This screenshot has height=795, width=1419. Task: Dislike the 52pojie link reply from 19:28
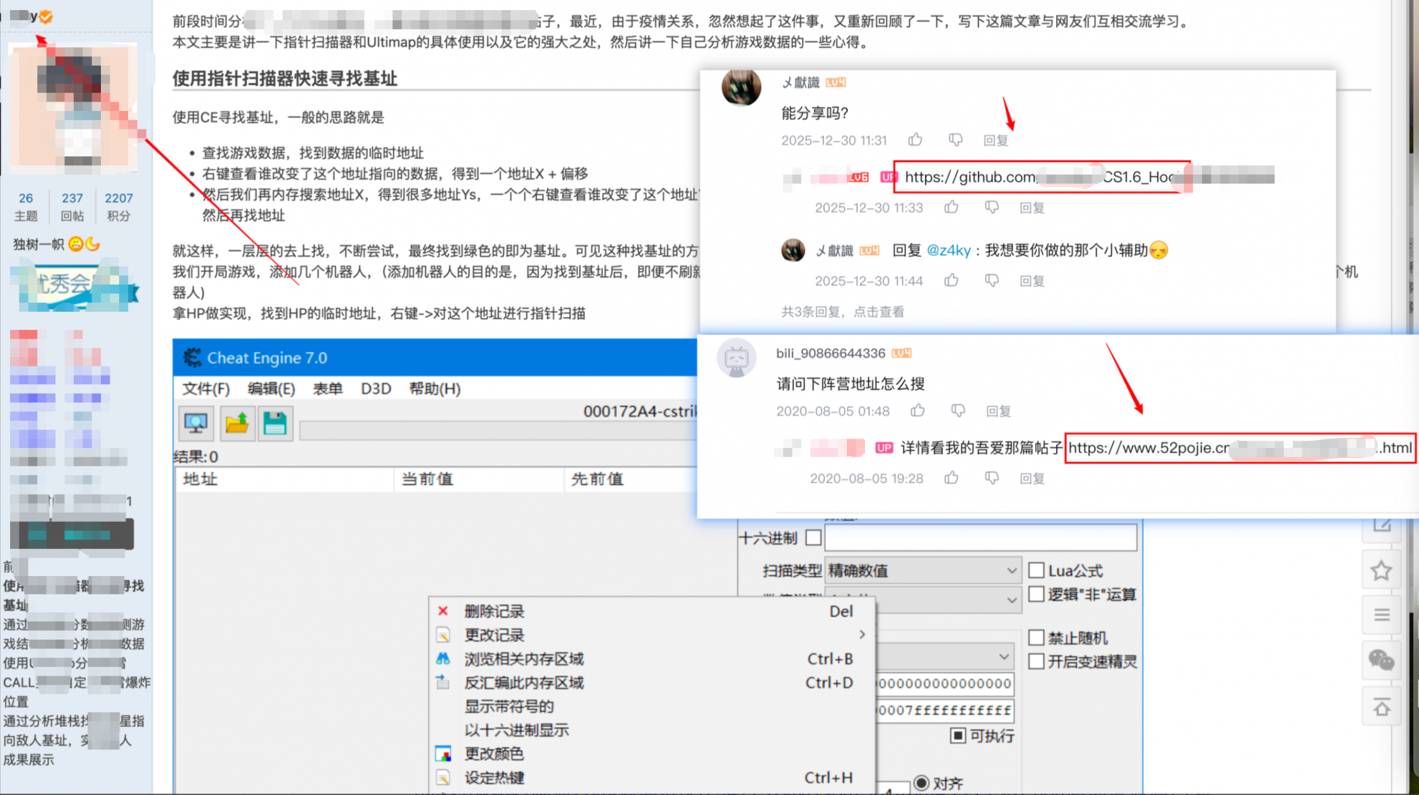tap(992, 478)
